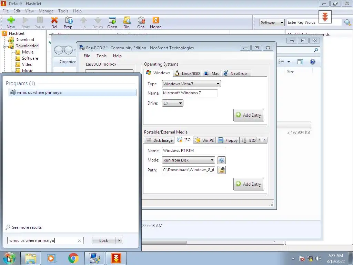353x265 pixels.
Task: Click the ISO Path text field
Action: click(189, 170)
